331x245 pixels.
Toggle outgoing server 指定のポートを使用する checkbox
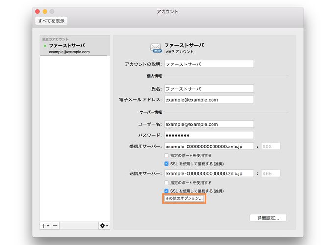(166, 182)
